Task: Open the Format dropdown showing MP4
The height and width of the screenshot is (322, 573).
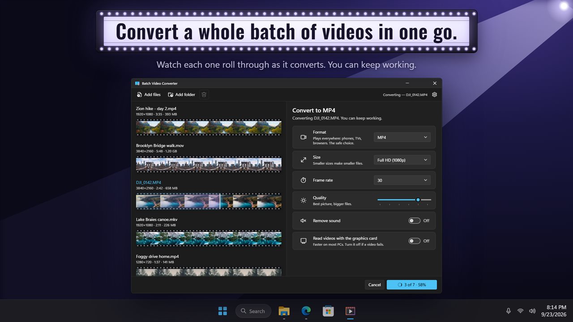Action: [x=402, y=137]
